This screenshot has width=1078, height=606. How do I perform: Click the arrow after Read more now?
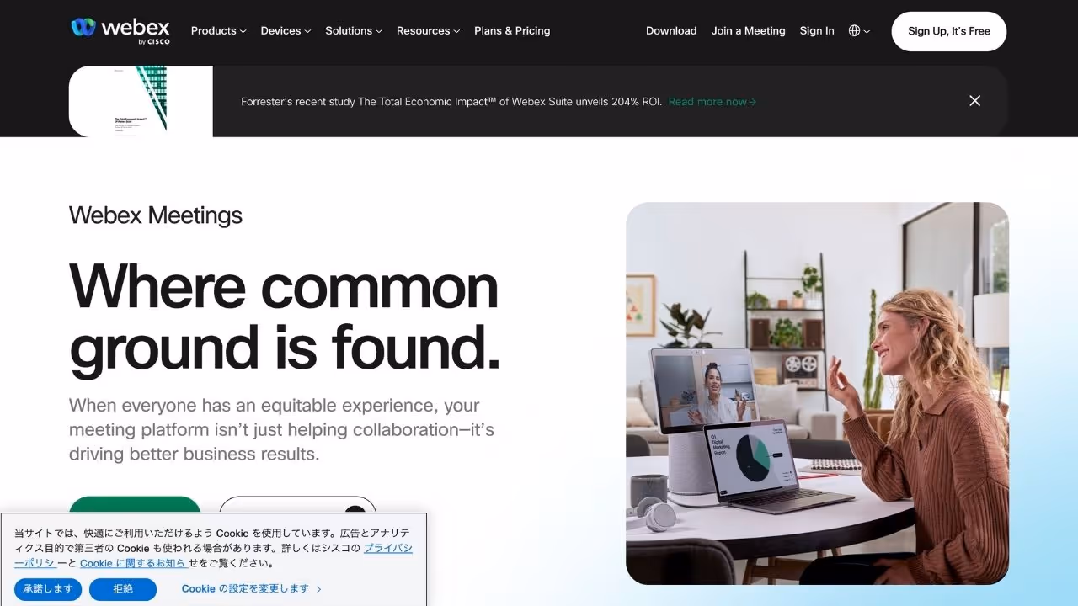[x=753, y=102]
